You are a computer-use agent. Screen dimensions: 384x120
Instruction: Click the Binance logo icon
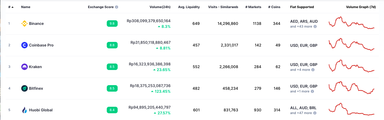(25, 24)
